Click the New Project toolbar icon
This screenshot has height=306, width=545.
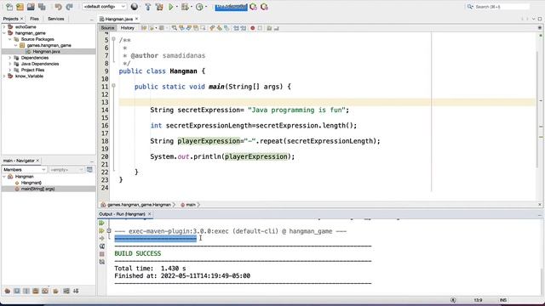tap(20, 7)
